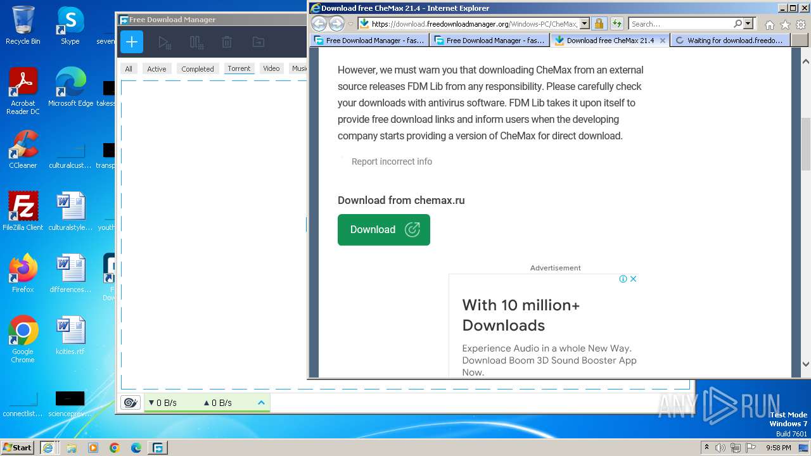Image resolution: width=811 pixels, height=456 pixels.
Task: Click the move to folder icon in FDM
Action: pyautogui.click(x=259, y=42)
